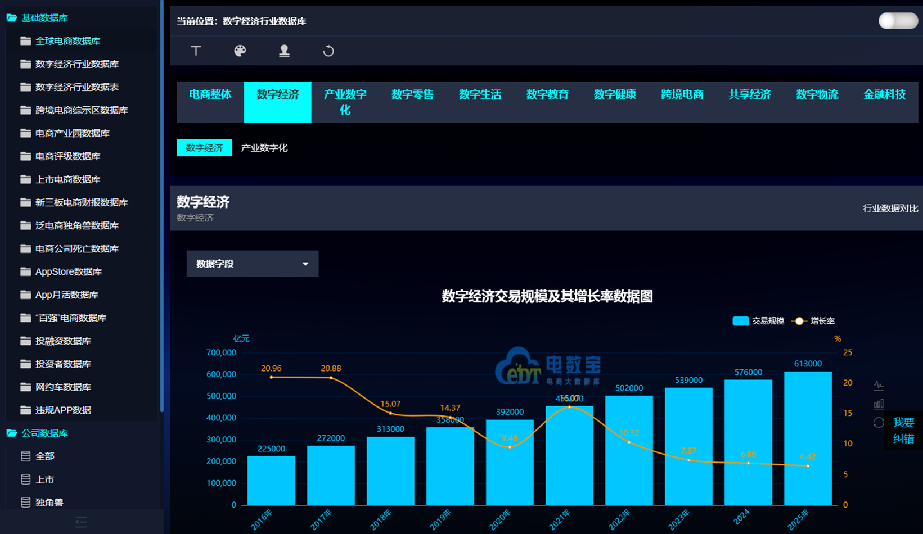The width and height of the screenshot is (923, 534).
Task: Select the text (T) tool icon
Action: (x=195, y=51)
